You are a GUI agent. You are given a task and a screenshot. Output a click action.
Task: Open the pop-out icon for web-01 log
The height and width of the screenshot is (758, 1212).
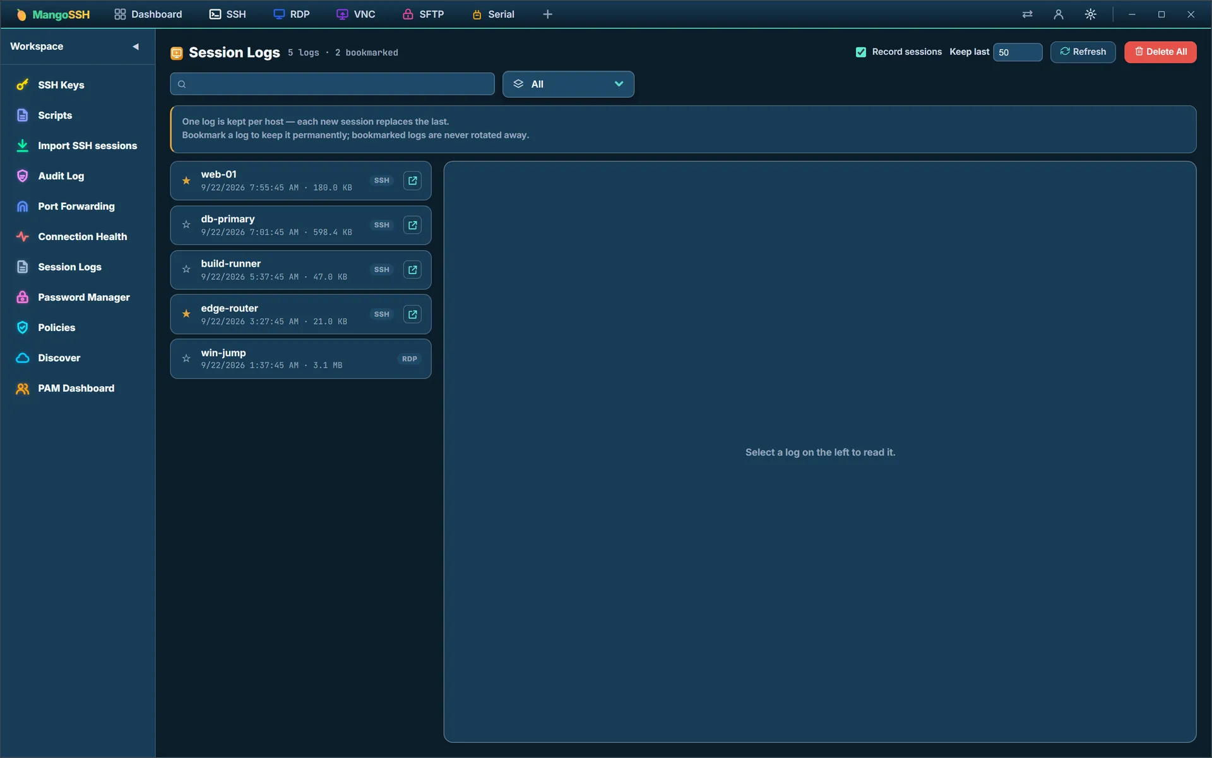(412, 181)
